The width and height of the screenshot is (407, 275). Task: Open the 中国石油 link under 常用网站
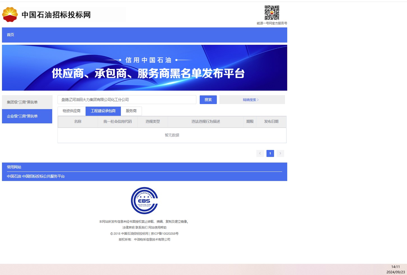point(14,176)
